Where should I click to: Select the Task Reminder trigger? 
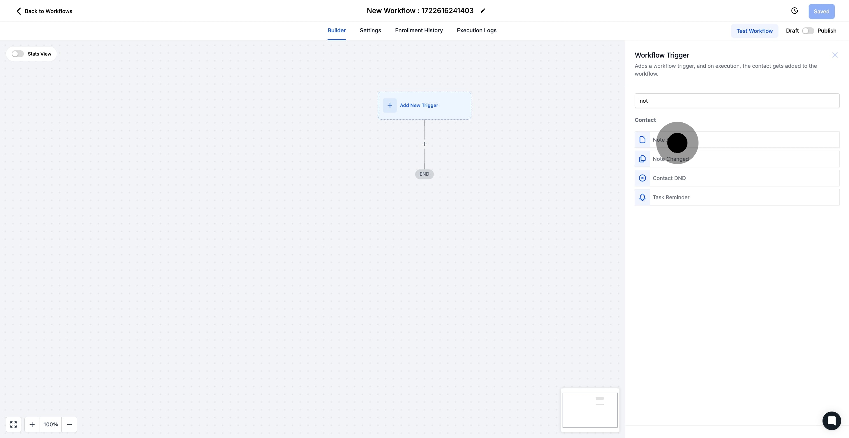pyautogui.click(x=737, y=197)
